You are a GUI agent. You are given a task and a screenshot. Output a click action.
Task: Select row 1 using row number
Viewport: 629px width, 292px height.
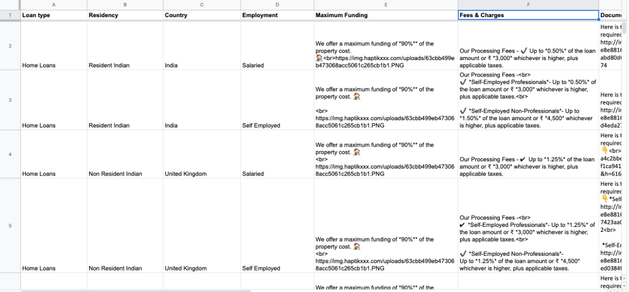pyautogui.click(x=9, y=15)
